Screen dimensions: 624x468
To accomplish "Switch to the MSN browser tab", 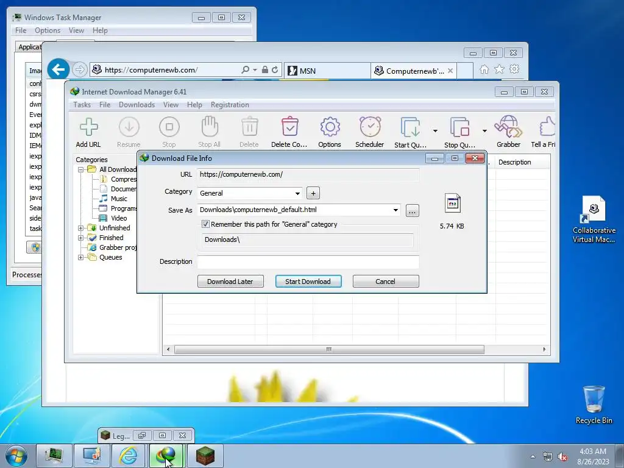I will [327, 71].
